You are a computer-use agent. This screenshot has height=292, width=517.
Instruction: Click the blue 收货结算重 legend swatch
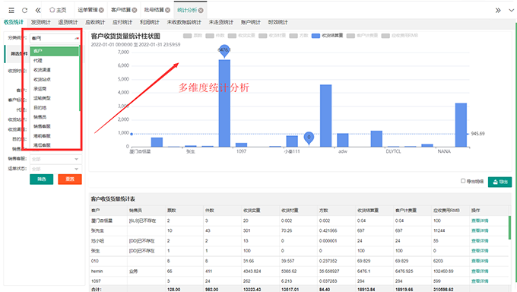[x=316, y=36]
